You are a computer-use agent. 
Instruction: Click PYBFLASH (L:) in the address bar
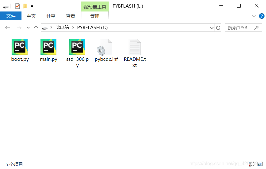point(93,28)
